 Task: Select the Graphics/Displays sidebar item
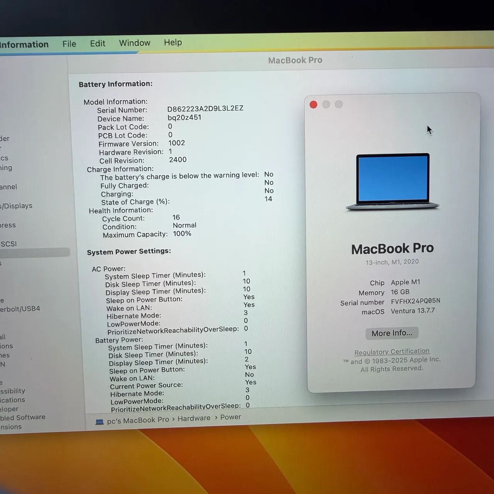(x=16, y=206)
